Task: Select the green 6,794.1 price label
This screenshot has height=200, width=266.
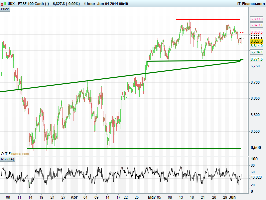Action: click(x=256, y=52)
